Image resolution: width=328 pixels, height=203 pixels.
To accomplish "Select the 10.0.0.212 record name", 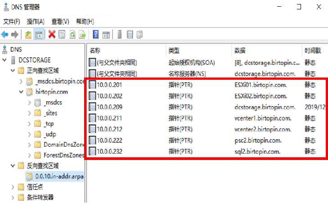I will (110, 129).
